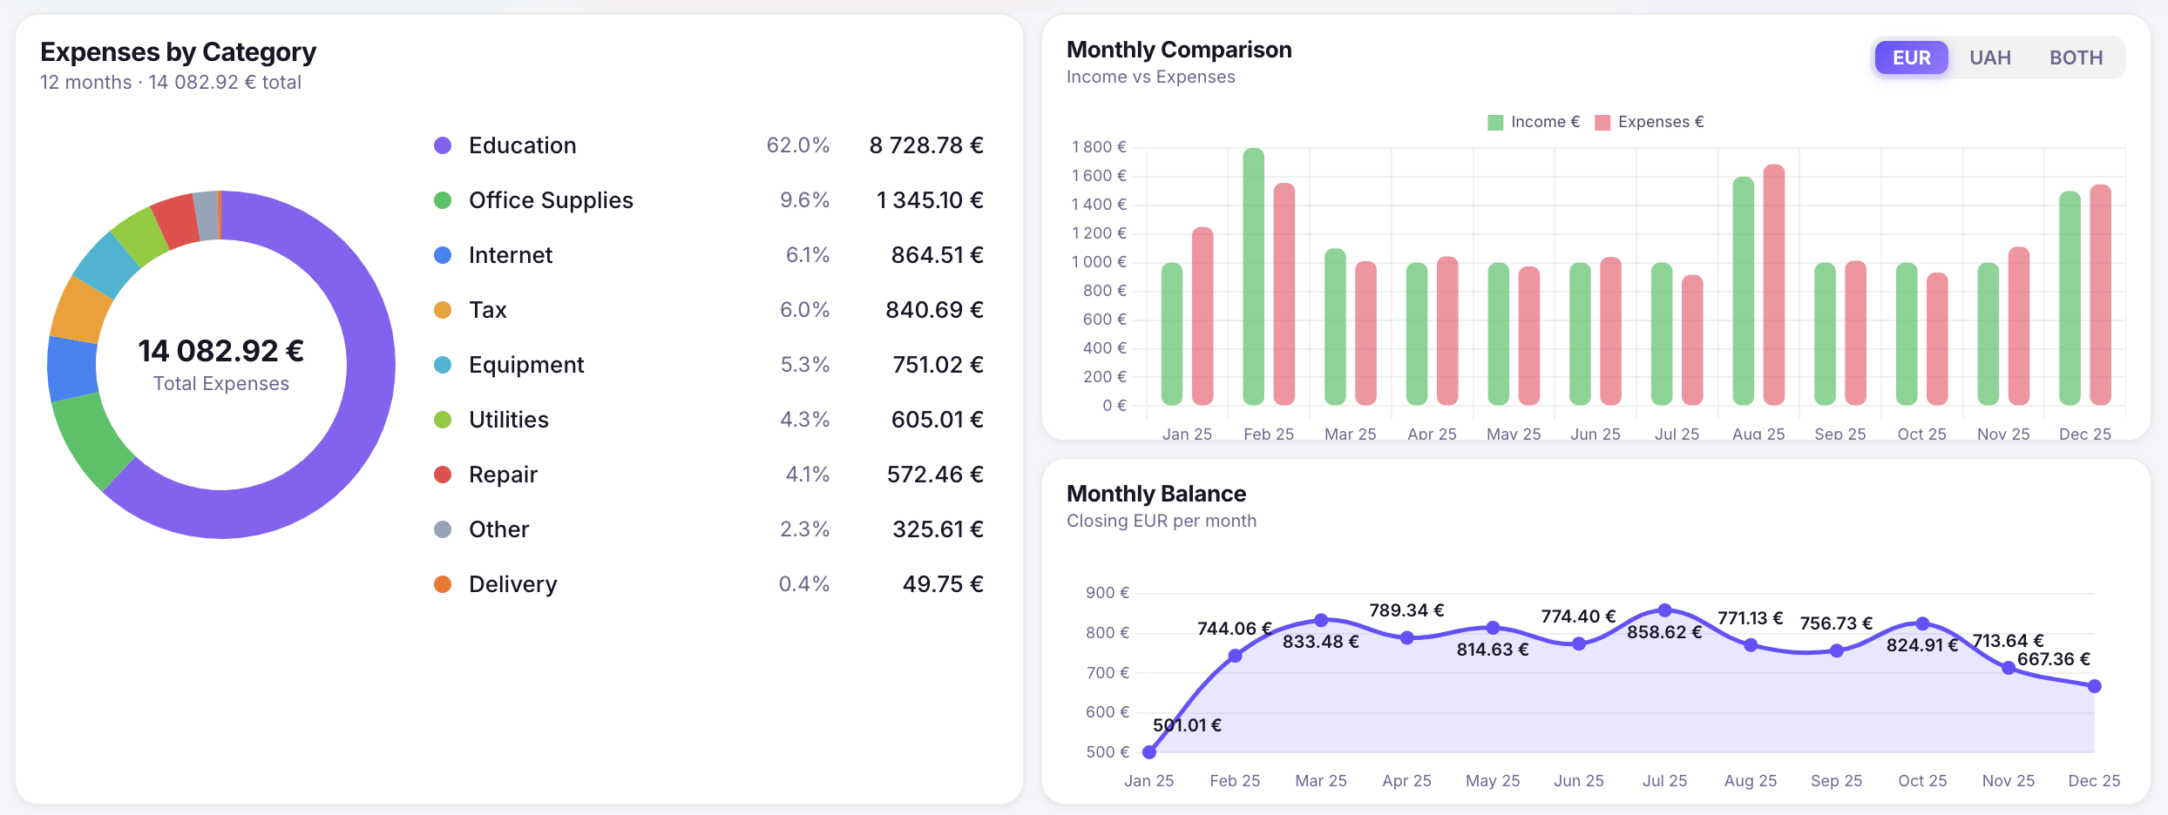The width and height of the screenshot is (2168, 815).
Task: Click the Aug 25 red expenses bar
Action: click(x=1774, y=285)
